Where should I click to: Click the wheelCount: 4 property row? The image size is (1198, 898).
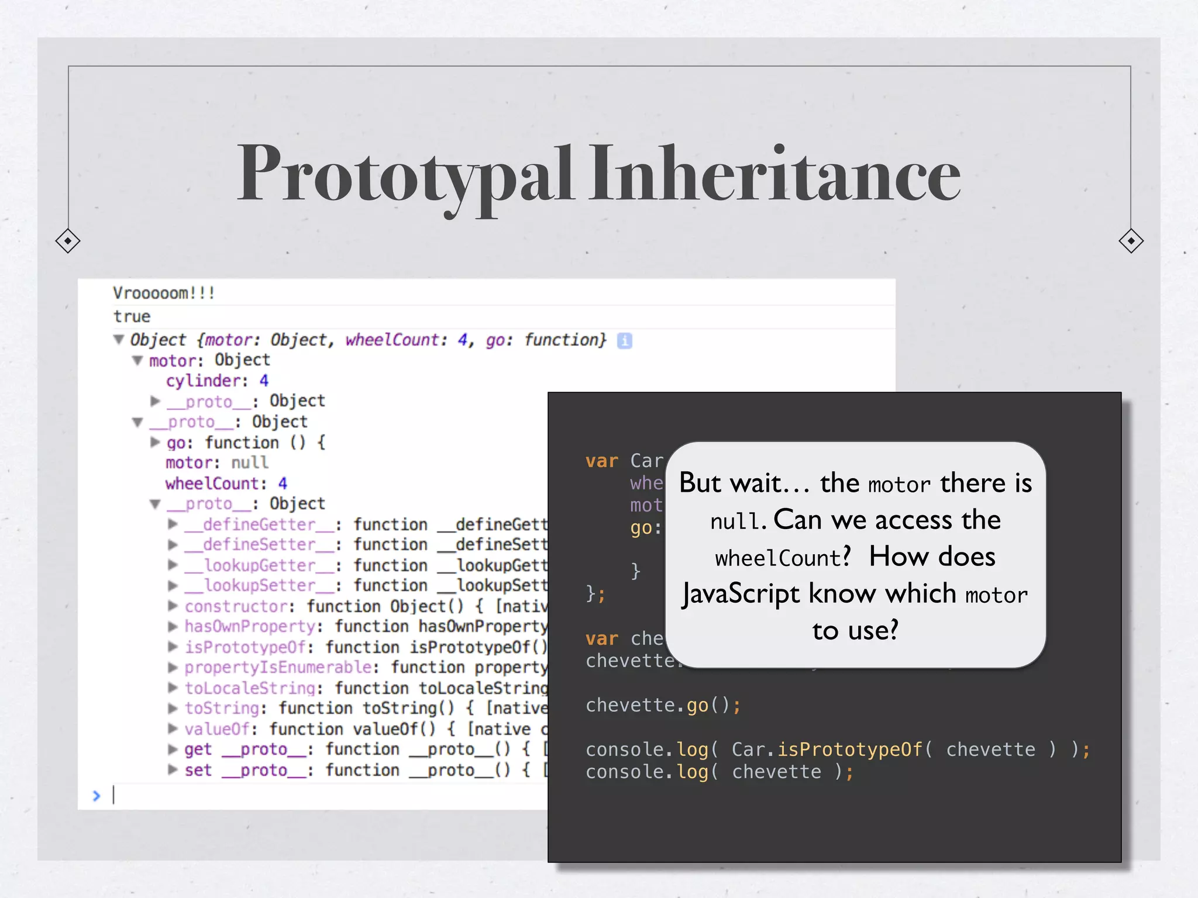tap(226, 483)
